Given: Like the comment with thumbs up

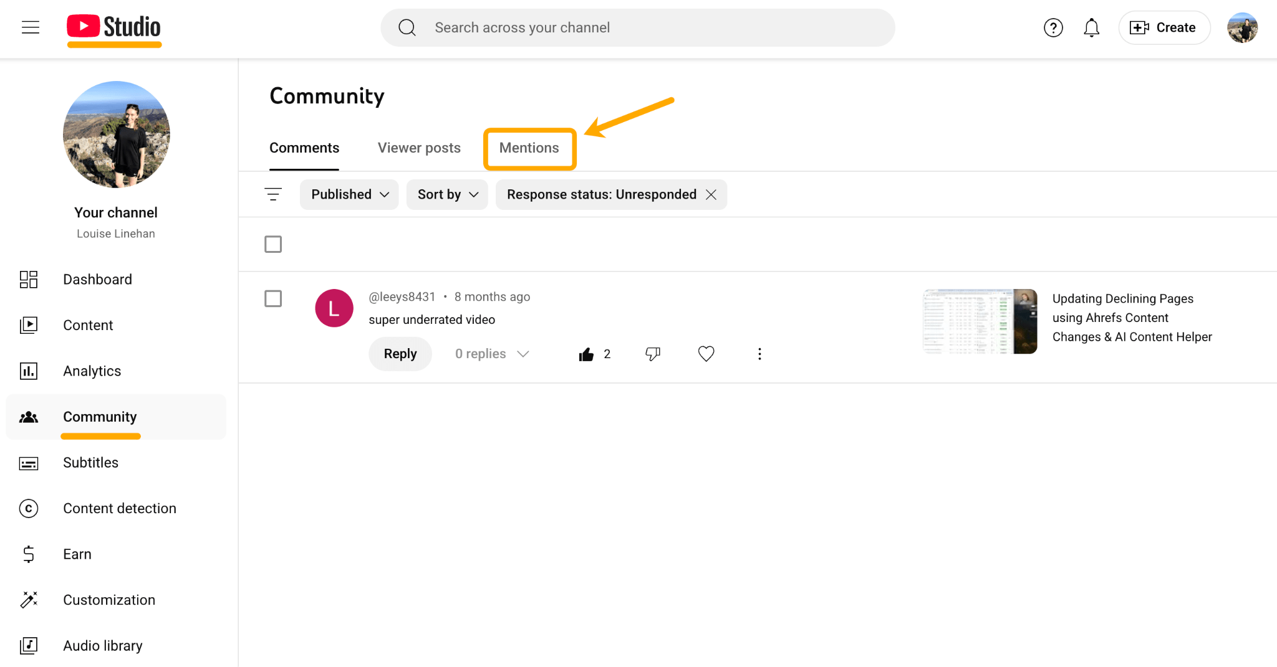Looking at the screenshot, I should [587, 354].
